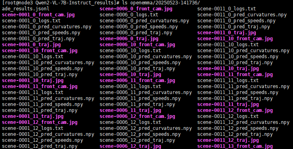The width and height of the screenshot is (293, 149).
Task: Click scene-0001_0_logs.txt filename
Action: pyautogui.click(x=31, y=21)
